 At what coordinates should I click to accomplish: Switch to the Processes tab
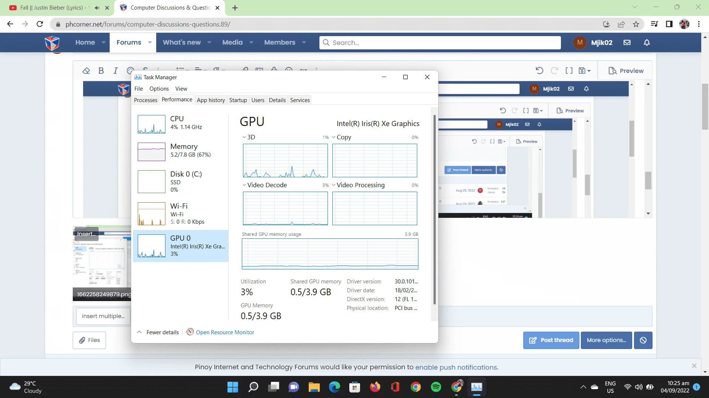click(145, 100)
